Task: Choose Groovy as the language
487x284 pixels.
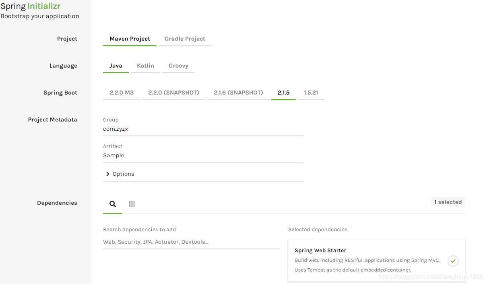Action: [x=178, y=66]
